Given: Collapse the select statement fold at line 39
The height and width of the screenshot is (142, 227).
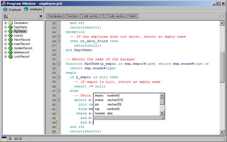Looking at the screenshot, I should point(59,100).
